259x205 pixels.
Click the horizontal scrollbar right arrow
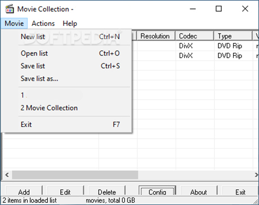(x=256, y=175)
